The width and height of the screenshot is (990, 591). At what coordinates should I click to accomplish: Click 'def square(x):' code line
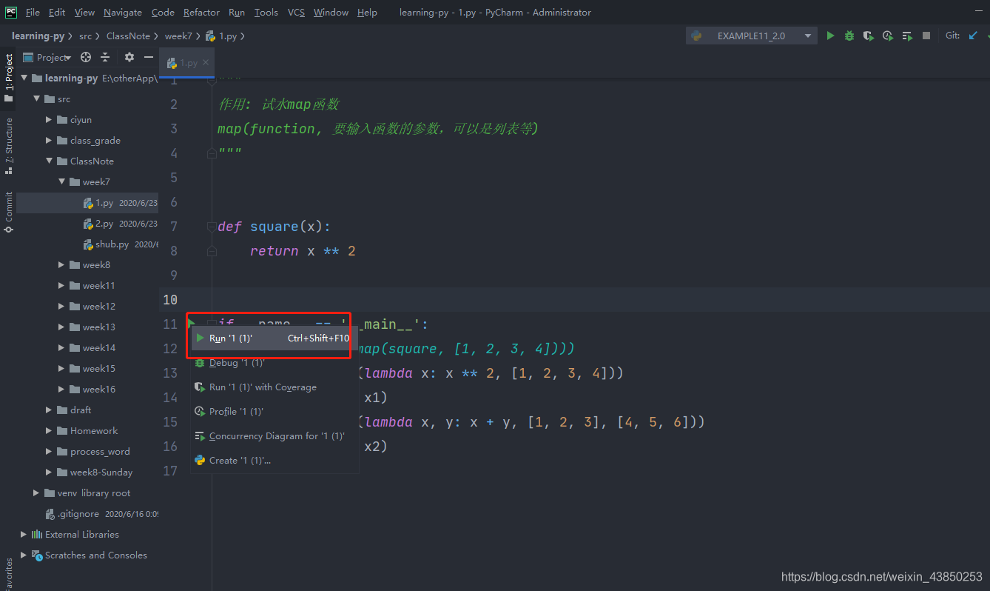point(275,227)
